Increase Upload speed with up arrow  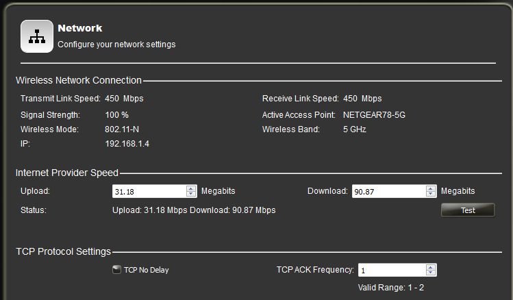[190, 188]
